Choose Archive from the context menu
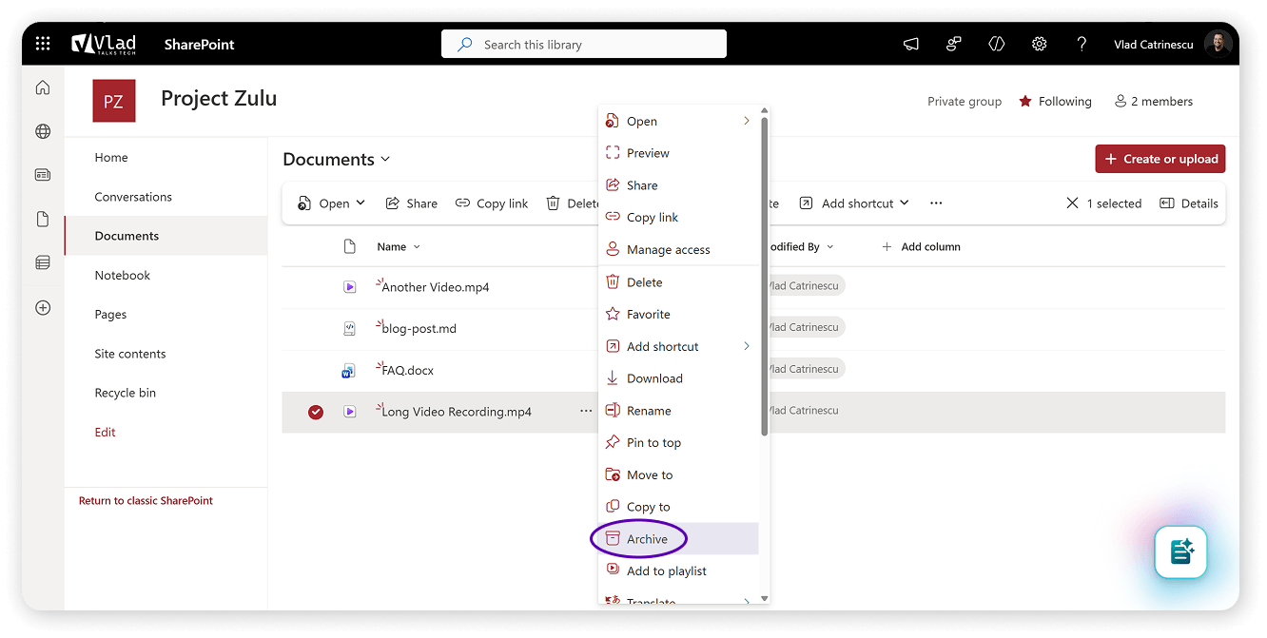Viewport: 1267px width, 638px height. (647, 539)
